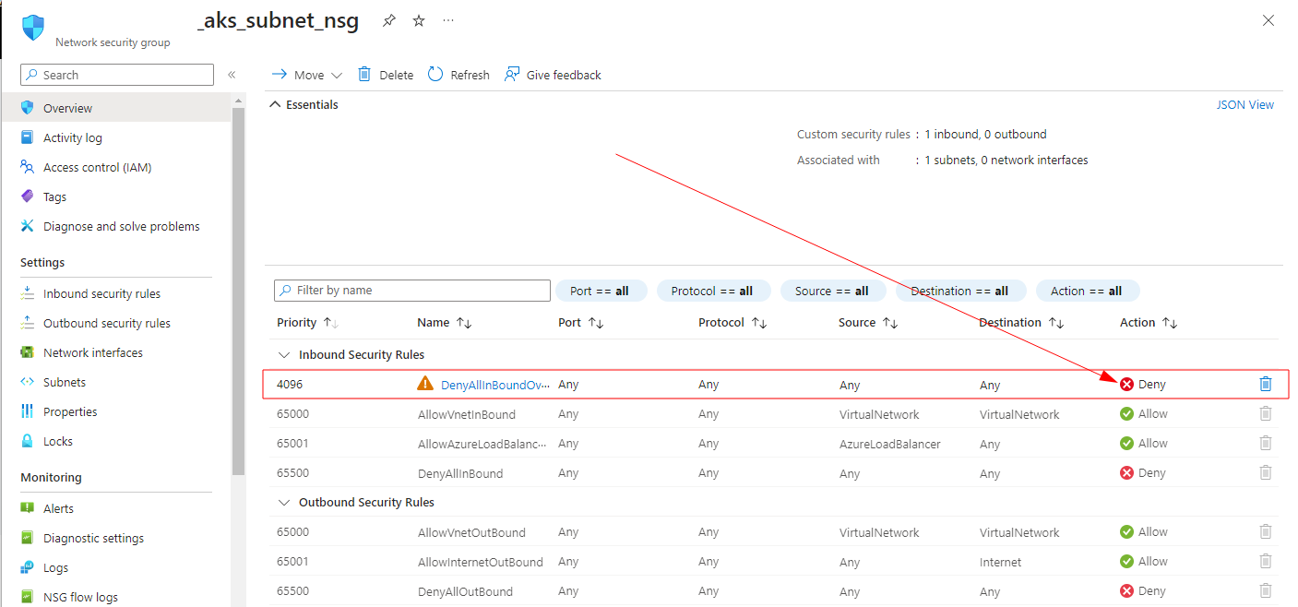Viewport: 1298px width, 607px height.
Task: Open the more options ellipsis in header
Action: (448, 20)
